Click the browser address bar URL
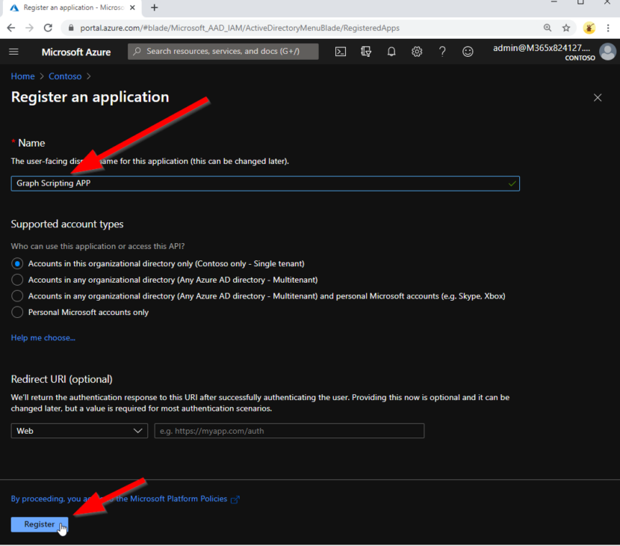The width and height of the screenshot is (620, 546). click(x=240, y=28)
